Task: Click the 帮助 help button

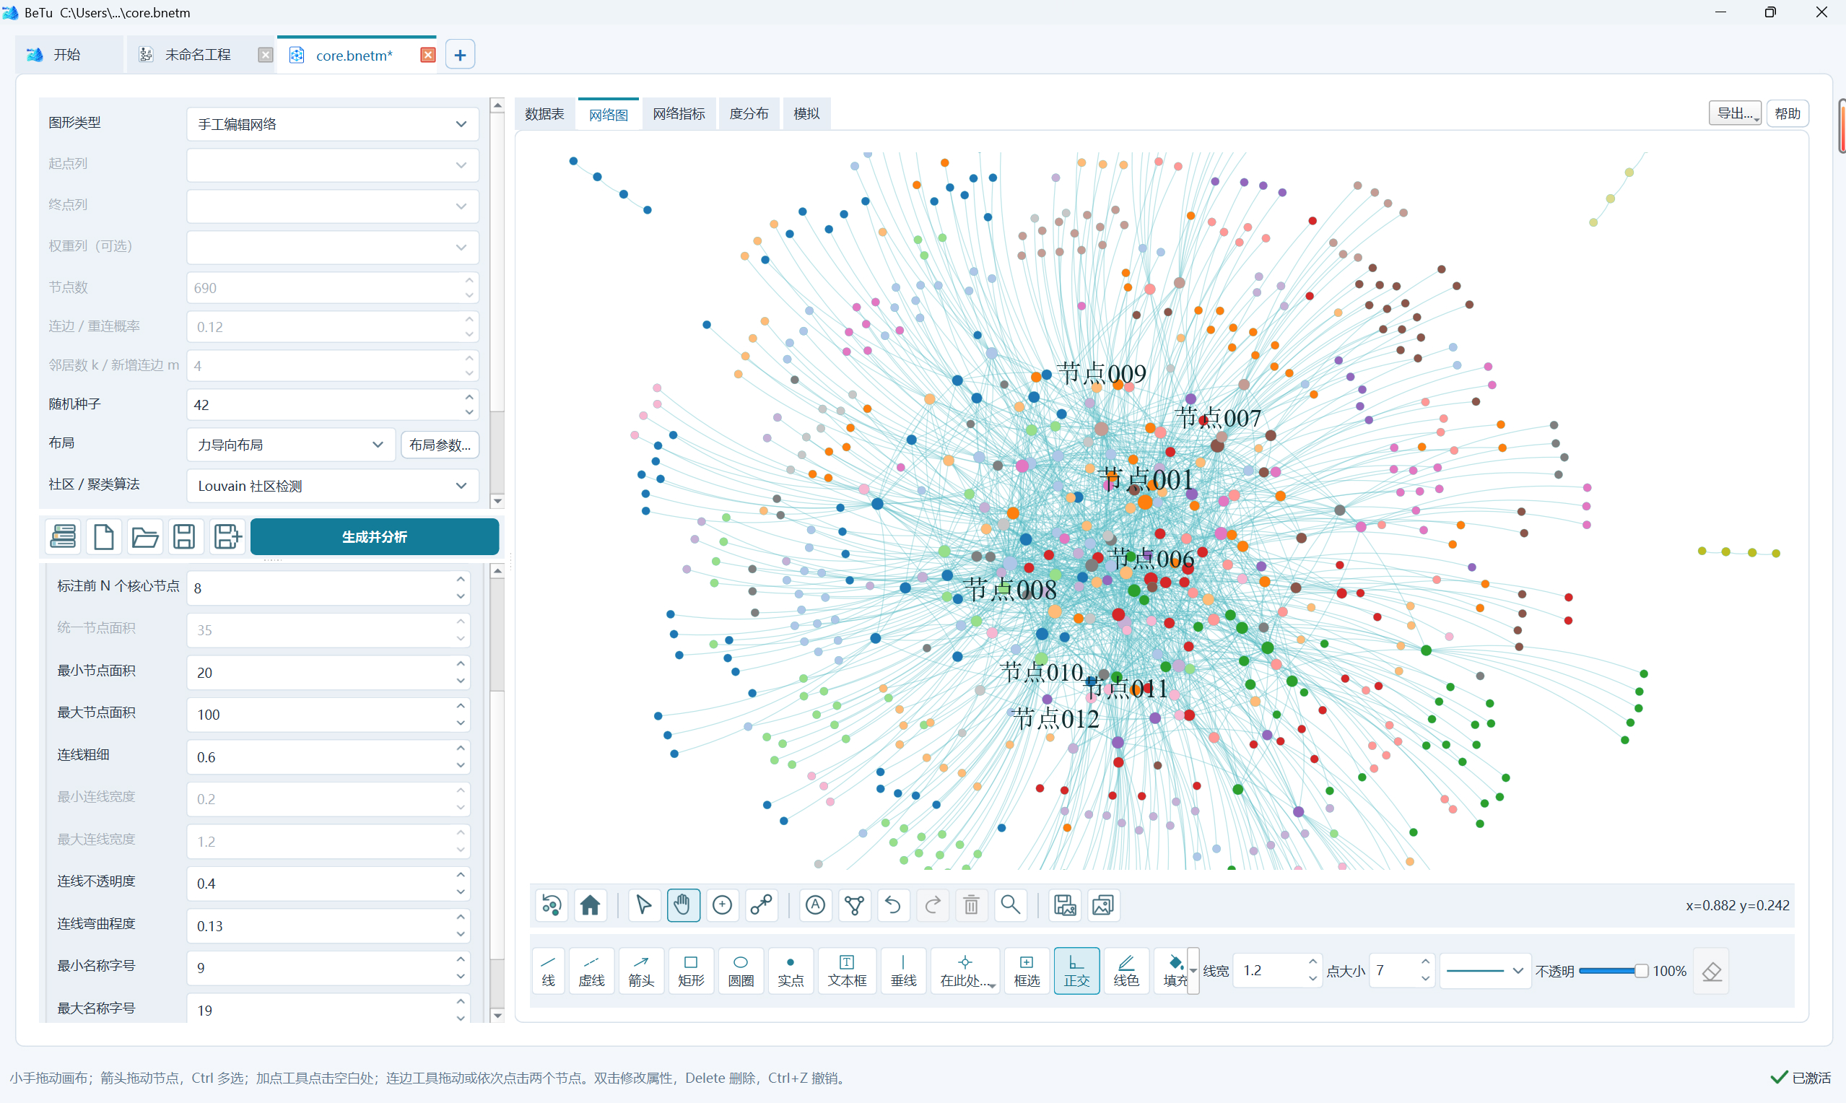Action: (1788, 113)
